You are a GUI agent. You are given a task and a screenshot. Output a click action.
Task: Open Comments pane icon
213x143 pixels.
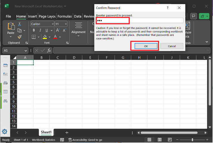194,16
